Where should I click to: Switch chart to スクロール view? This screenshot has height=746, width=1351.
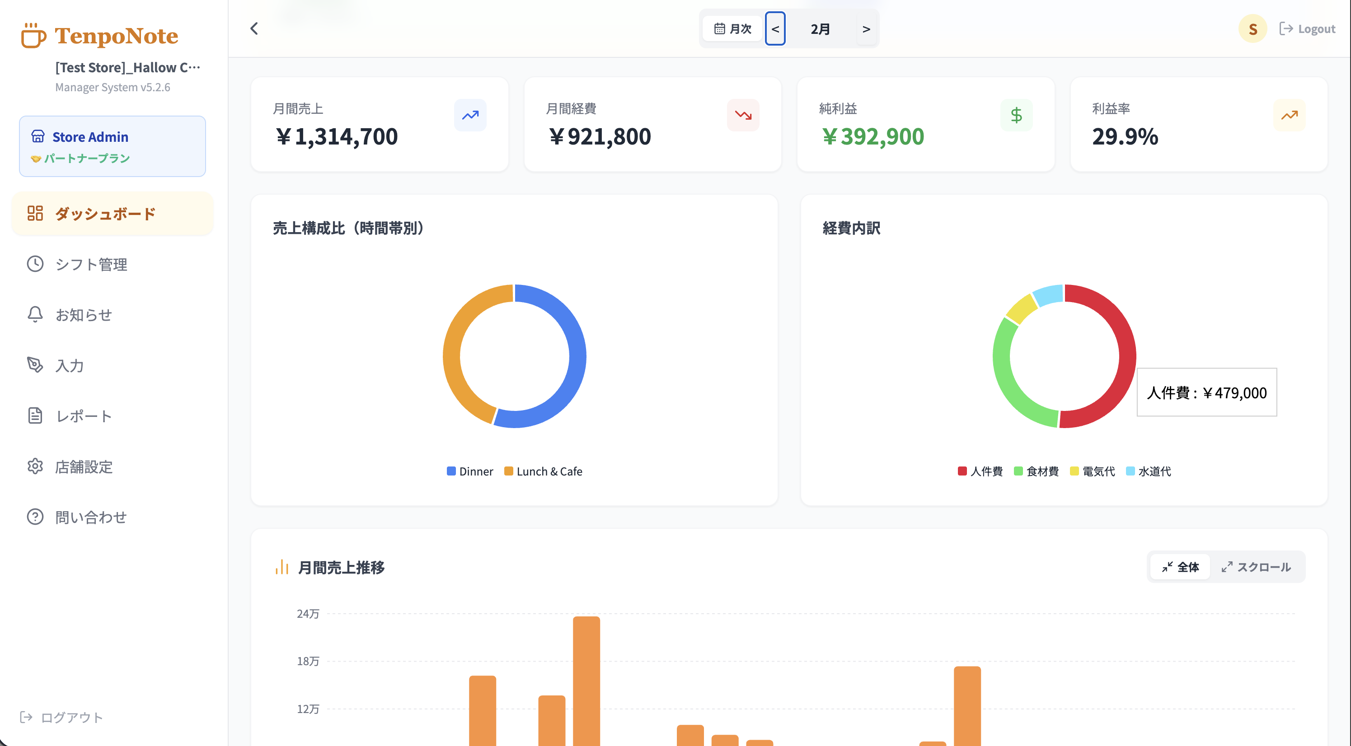click(1257, 567)
